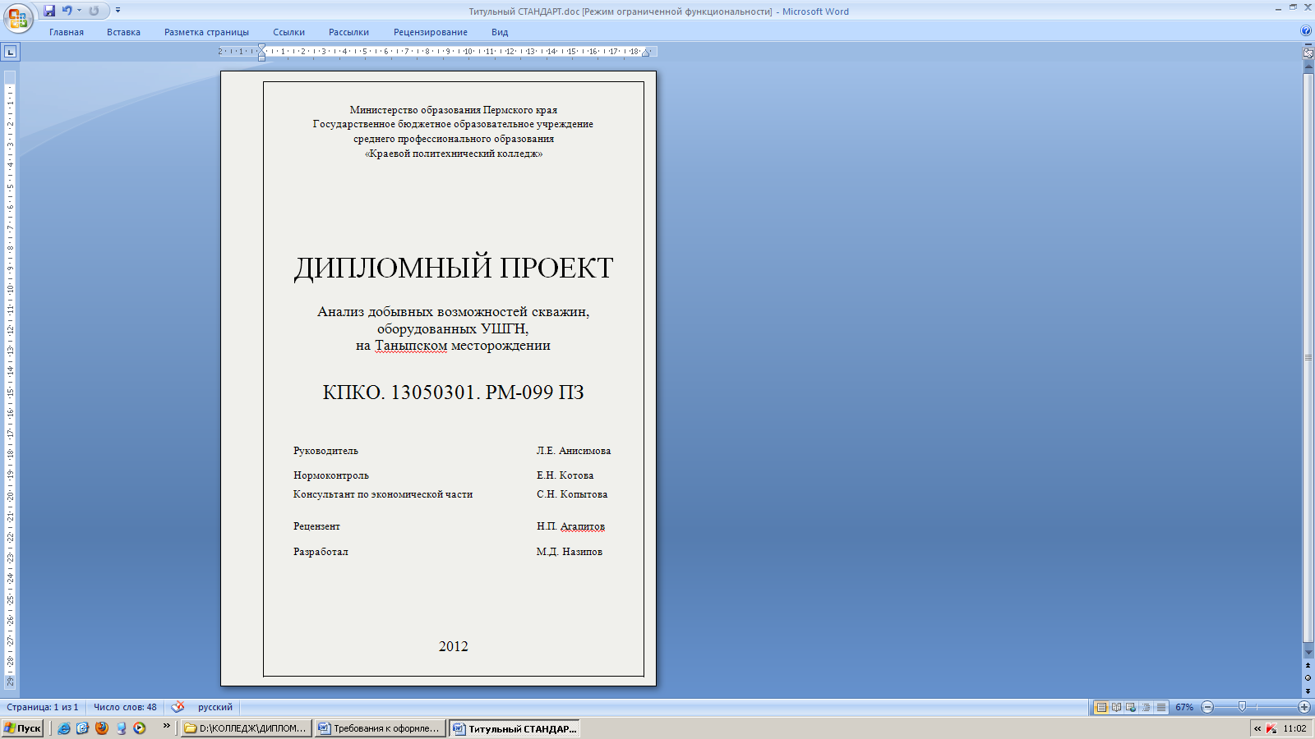Save the document with the floppy icon

point(49,11)
